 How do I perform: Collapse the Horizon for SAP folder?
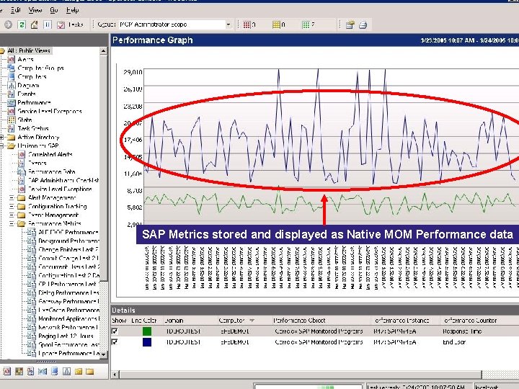(x=1, y=146)
